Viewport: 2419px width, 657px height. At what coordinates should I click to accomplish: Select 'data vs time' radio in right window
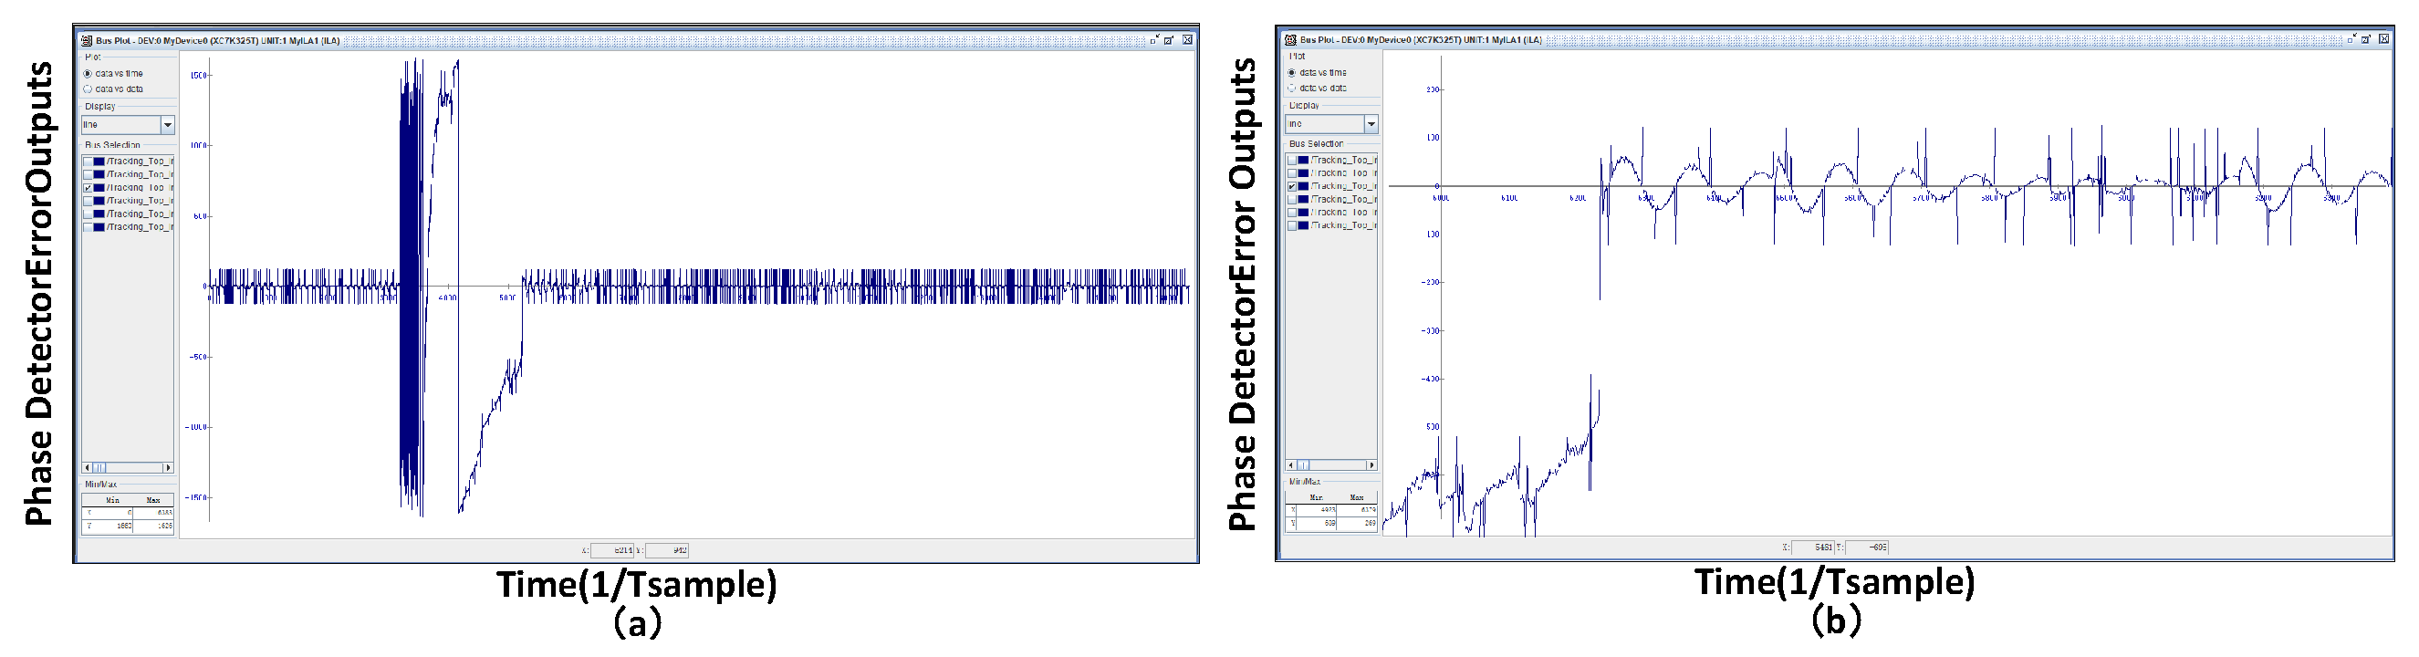[x=1292, y=72]
